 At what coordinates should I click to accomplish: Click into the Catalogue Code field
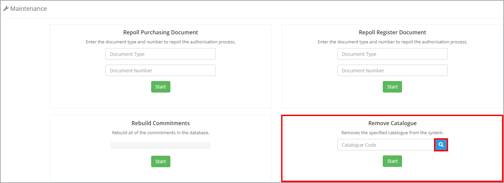click(x=385, y=145)
